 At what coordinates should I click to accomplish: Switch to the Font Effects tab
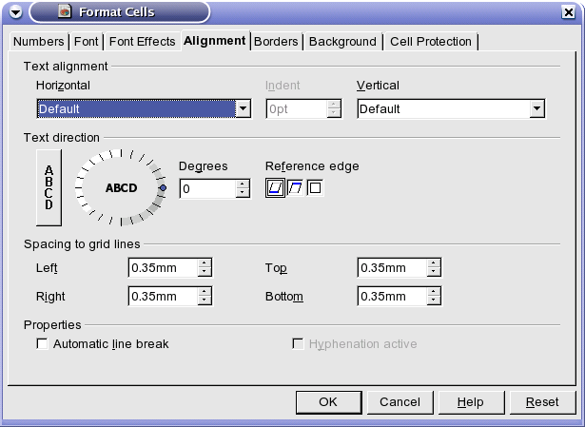pyautogui.click(x=142, y=42)
